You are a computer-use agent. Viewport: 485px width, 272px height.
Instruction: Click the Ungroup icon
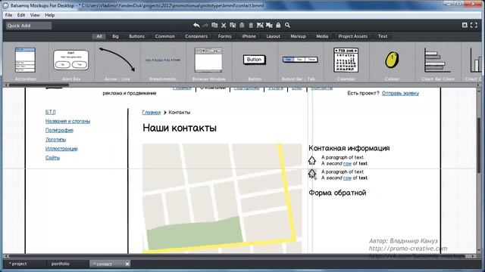click(269, 25)
